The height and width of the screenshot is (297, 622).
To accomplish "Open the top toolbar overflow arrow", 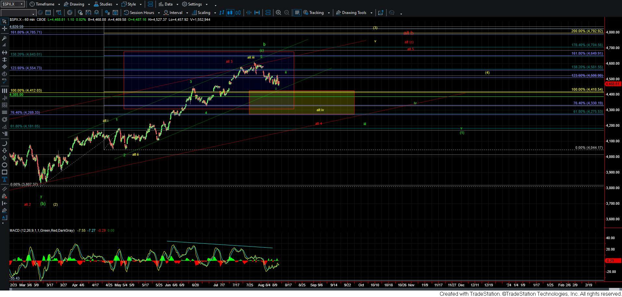I will point(215,5).
